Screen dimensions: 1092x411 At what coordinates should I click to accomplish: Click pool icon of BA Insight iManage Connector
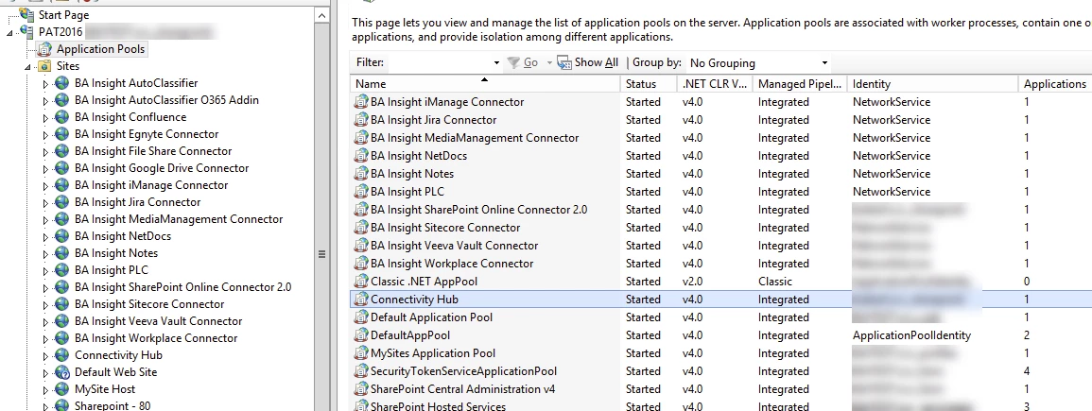pos(361,102)
